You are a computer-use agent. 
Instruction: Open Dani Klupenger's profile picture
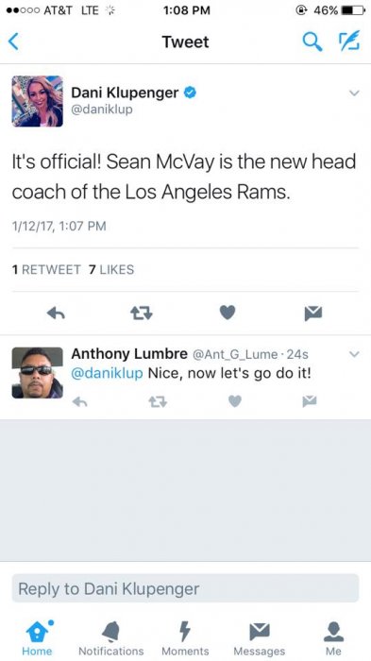coord(38,101)
